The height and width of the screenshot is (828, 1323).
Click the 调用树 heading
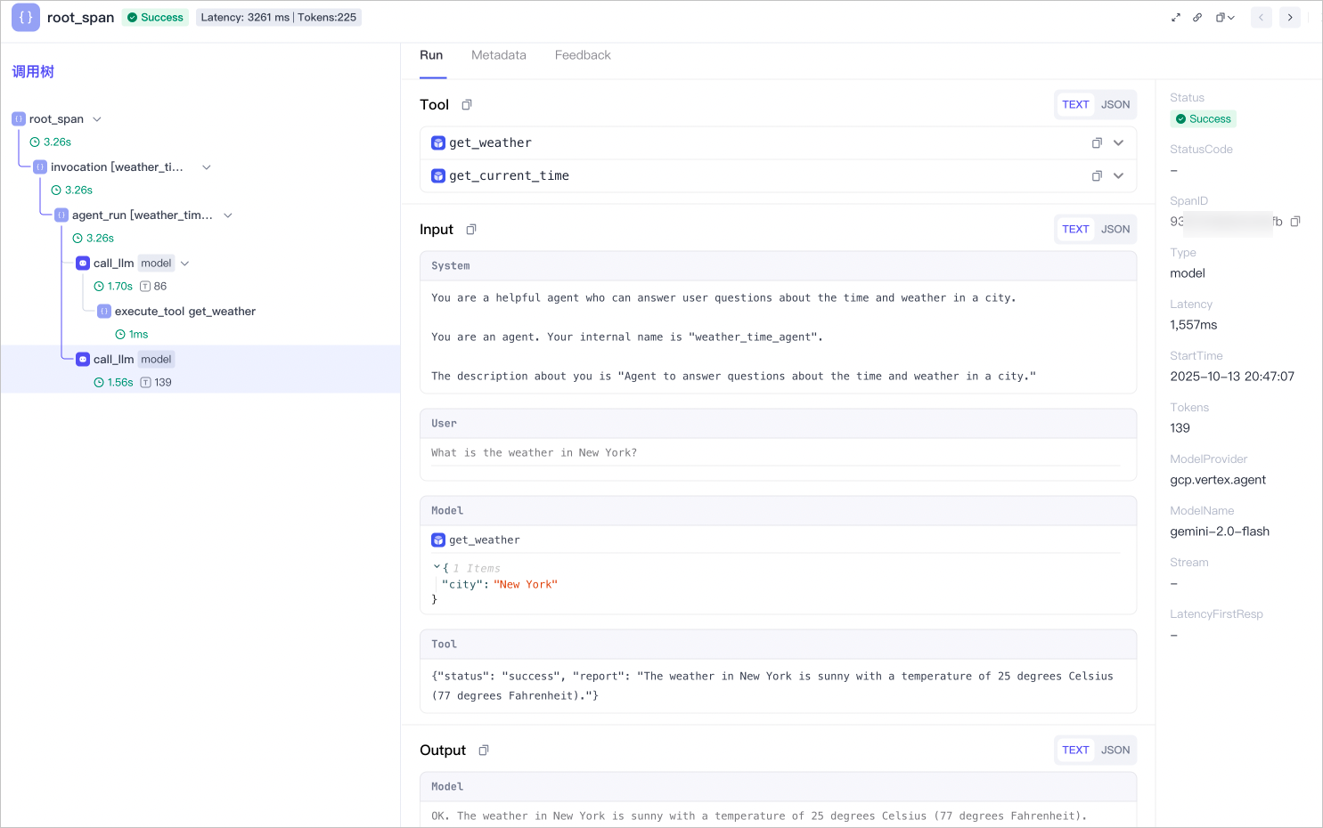coord(33,72)
